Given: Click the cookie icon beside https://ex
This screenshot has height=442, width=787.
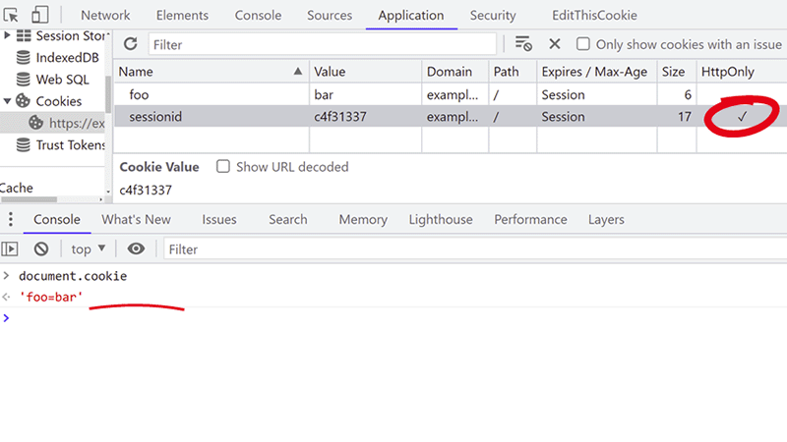Looking at the screenshot, I should 35,123.
